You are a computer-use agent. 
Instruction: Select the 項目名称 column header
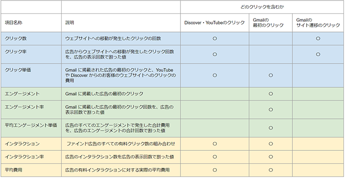pyautogui.click(x=31, y=23)
